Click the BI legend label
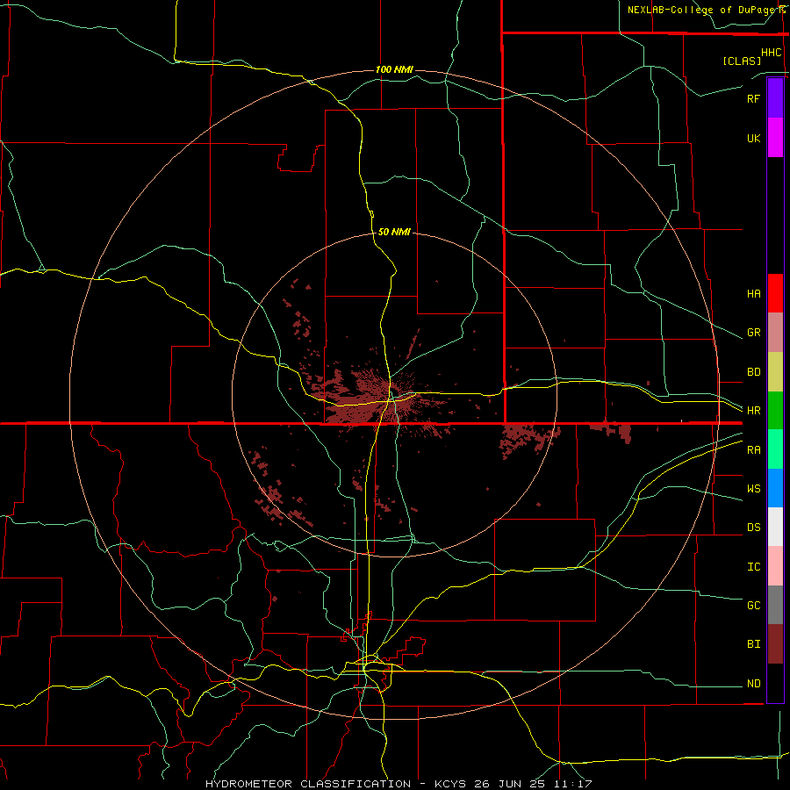 [x=753, y=644]
